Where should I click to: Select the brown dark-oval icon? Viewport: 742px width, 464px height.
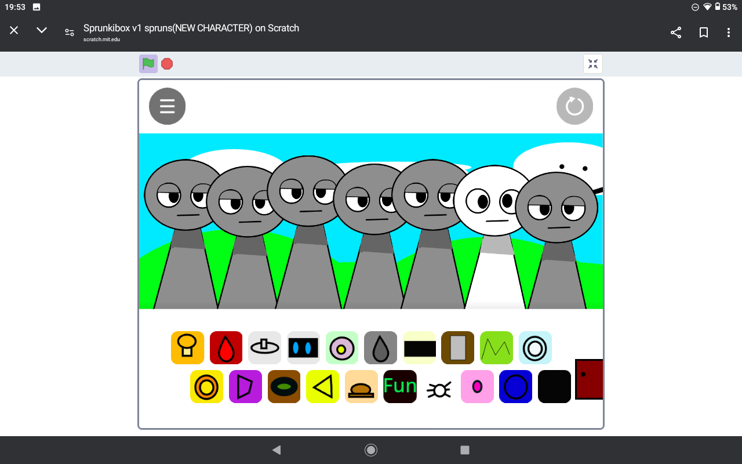coord(284,386)
